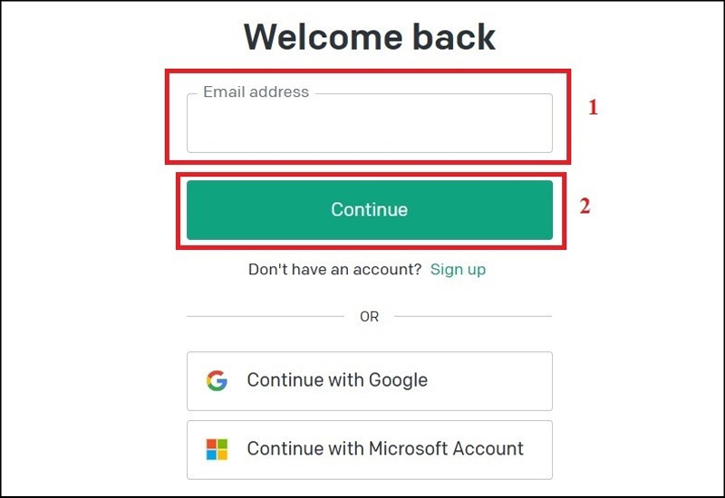725x498 pixels.
Task: Click the divider line right of OR
Action: coord(473,316)
